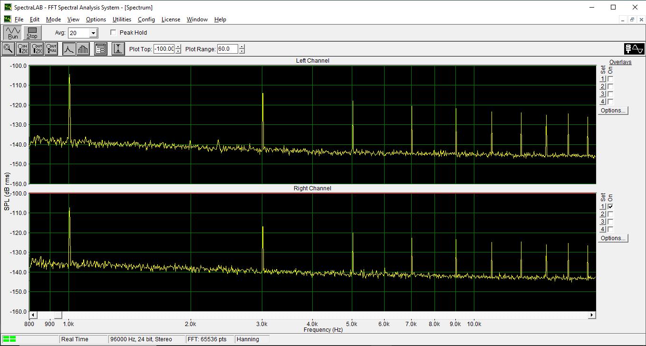This screenshot has width=646, height=346.
Task: Open the Window menu
Action: 197,19
